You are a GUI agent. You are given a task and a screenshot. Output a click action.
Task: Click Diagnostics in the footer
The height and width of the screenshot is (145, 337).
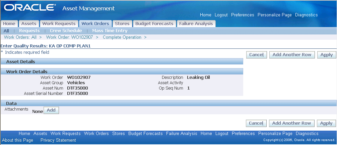307,133
